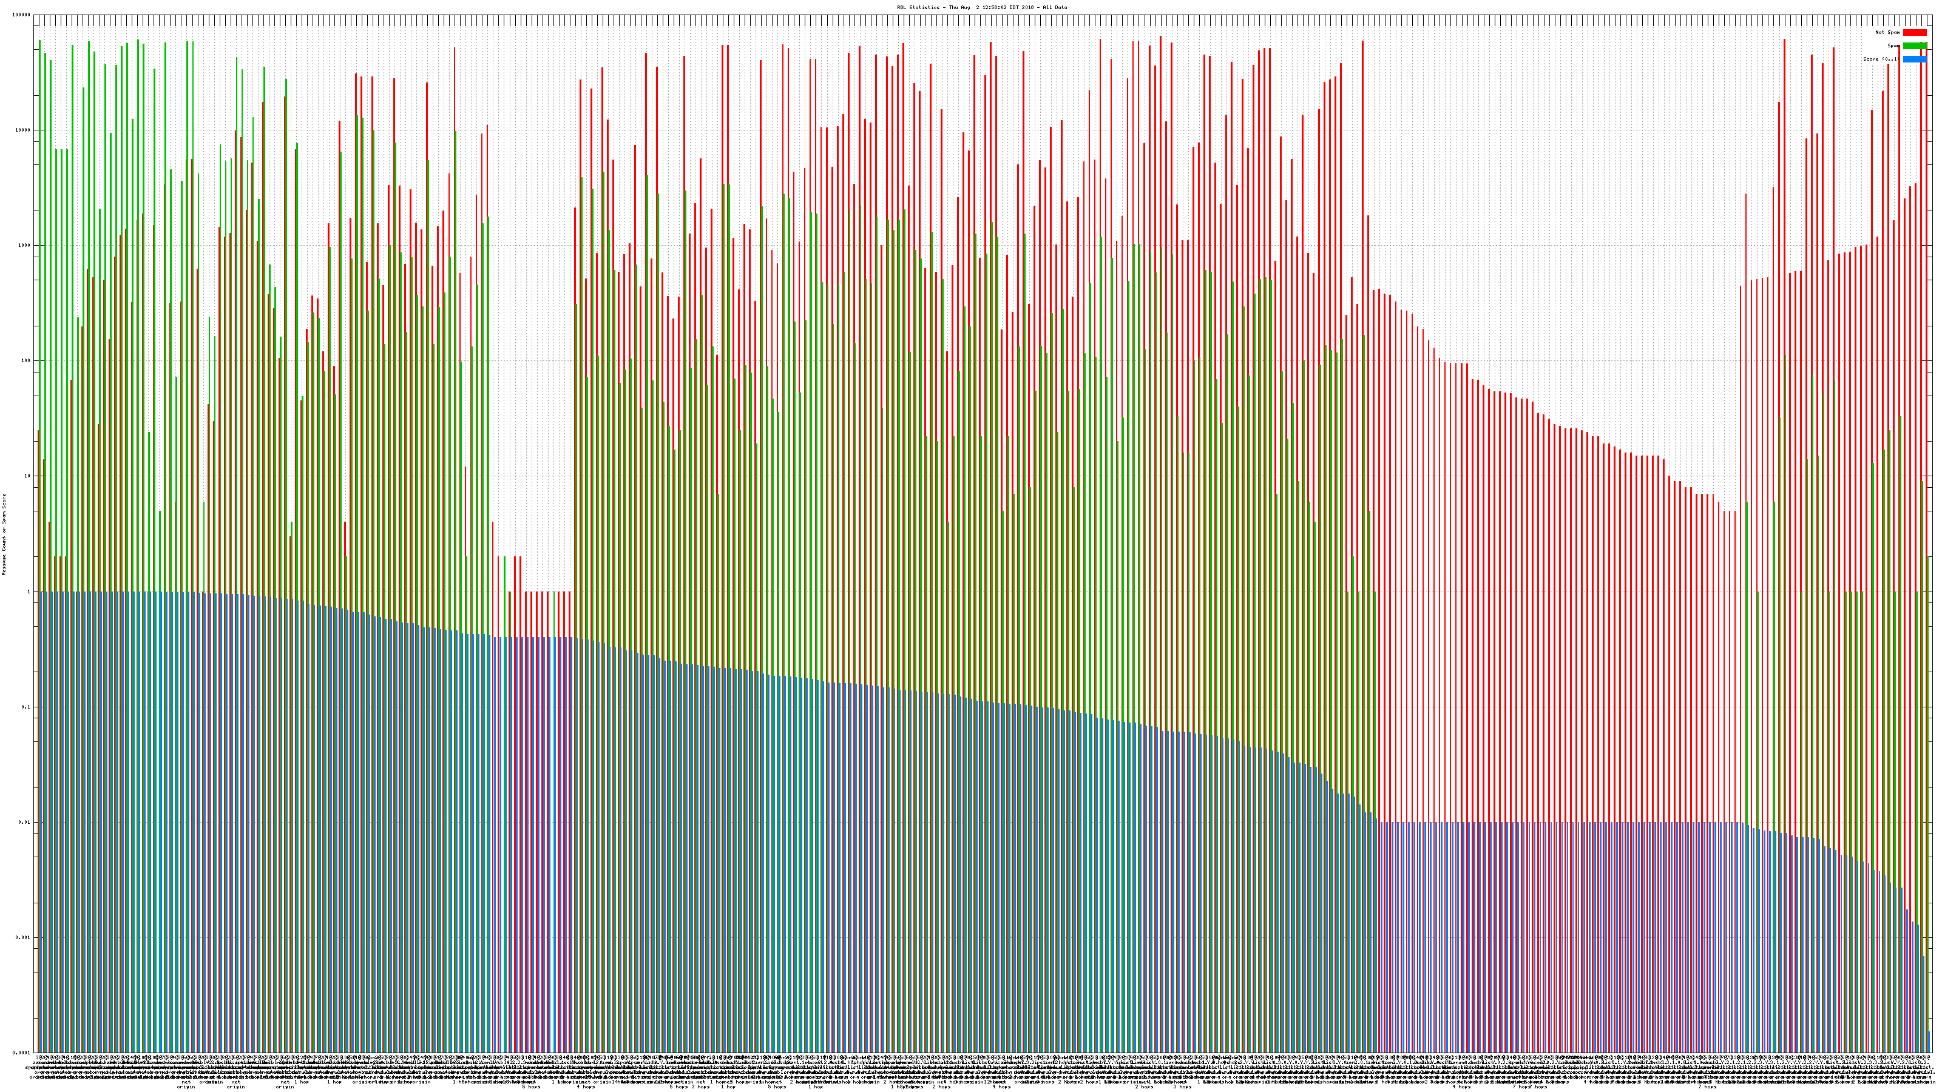The image size is (1942, 1092).
Task: Click the 1000 y-axis tick label
Action: click(x=24, y=246)
